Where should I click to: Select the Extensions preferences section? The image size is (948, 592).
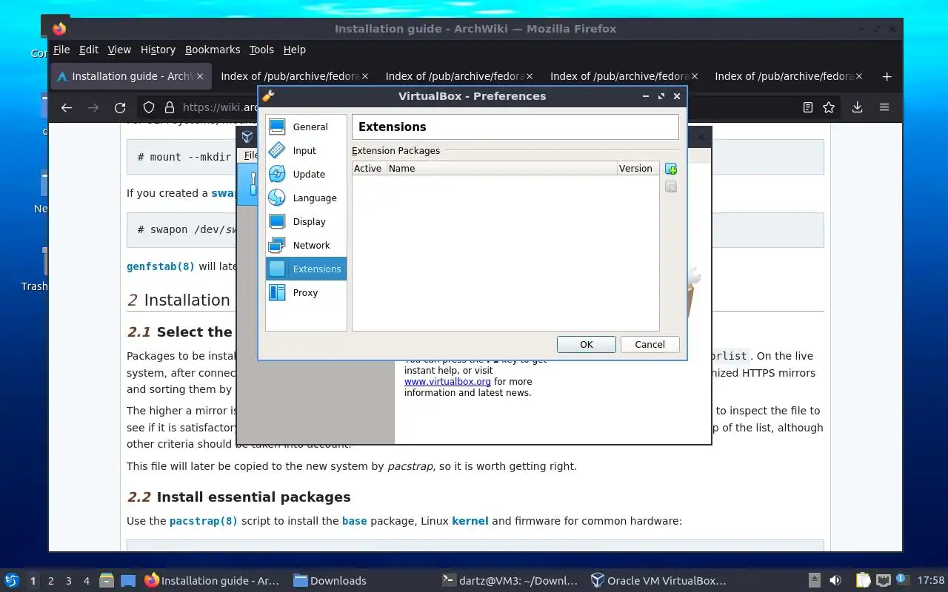pyautogui.click(x=306, y=269)
